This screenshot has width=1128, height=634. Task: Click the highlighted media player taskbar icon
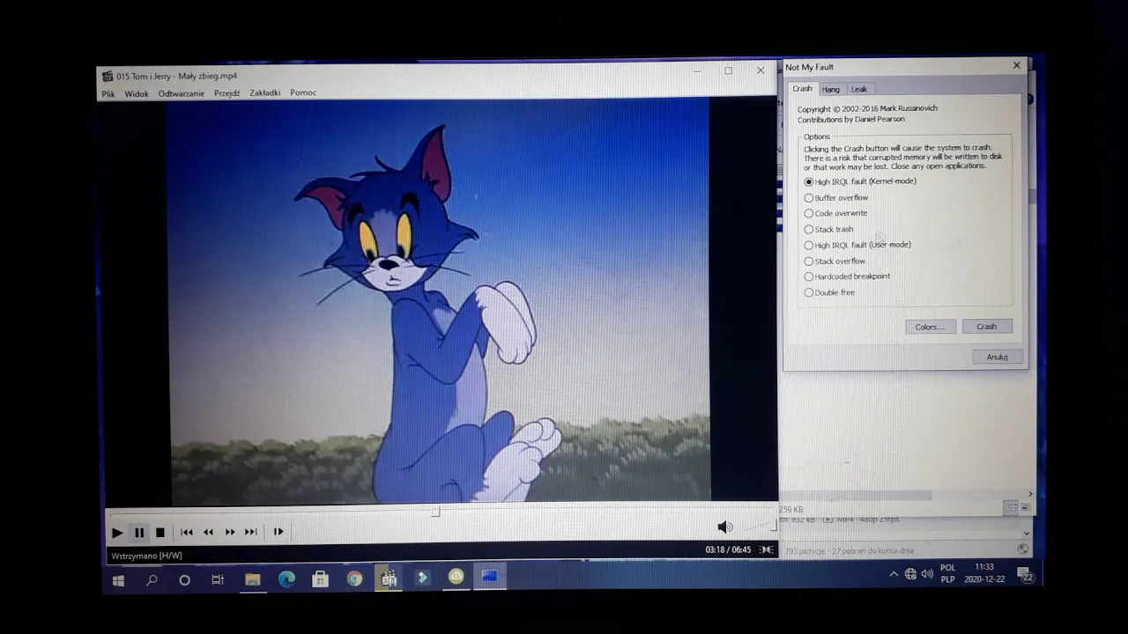tap(389, 578)
